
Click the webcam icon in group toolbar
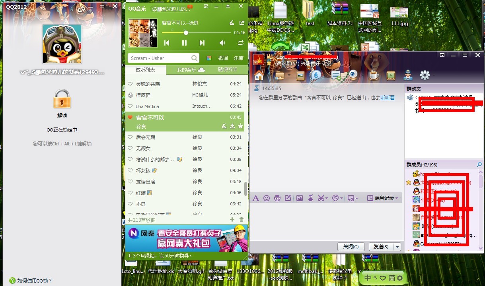click(x=353, y=75)
